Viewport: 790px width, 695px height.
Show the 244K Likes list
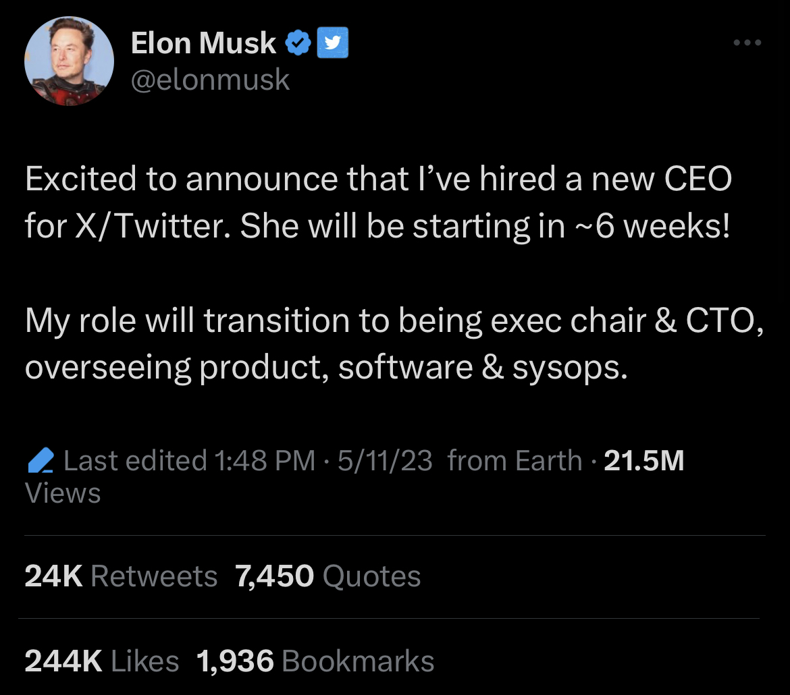tap(102, 661)
